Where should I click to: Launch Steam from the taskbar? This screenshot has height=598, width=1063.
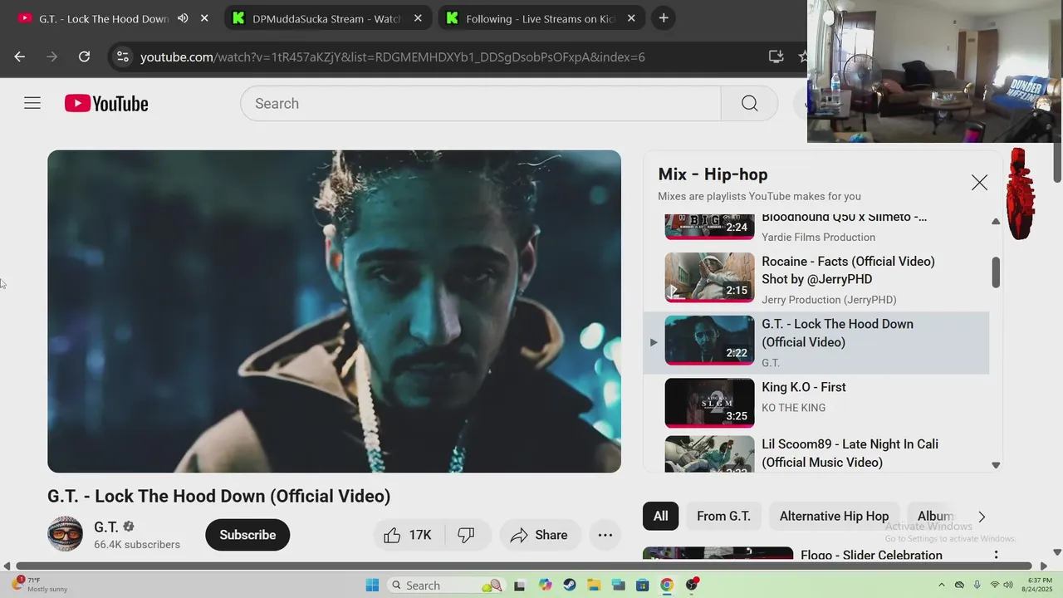[x=569, y=585]
